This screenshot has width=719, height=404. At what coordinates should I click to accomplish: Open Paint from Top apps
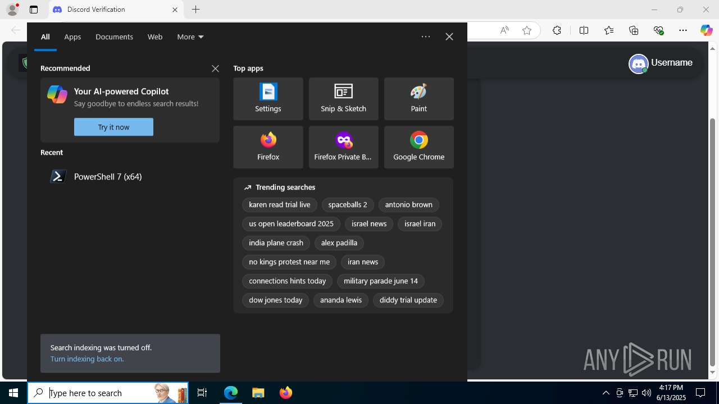[418, 99]
